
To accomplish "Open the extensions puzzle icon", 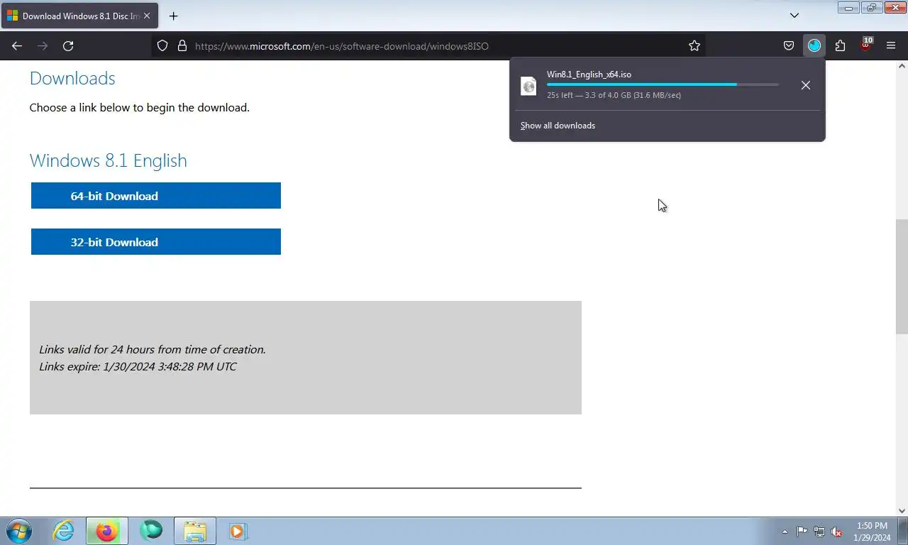I will [840, 45].
